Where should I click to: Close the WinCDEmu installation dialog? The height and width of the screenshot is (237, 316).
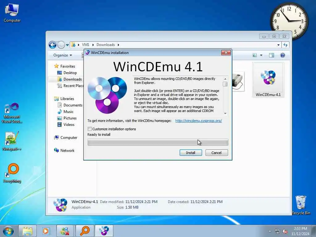[x=226, y=52]
